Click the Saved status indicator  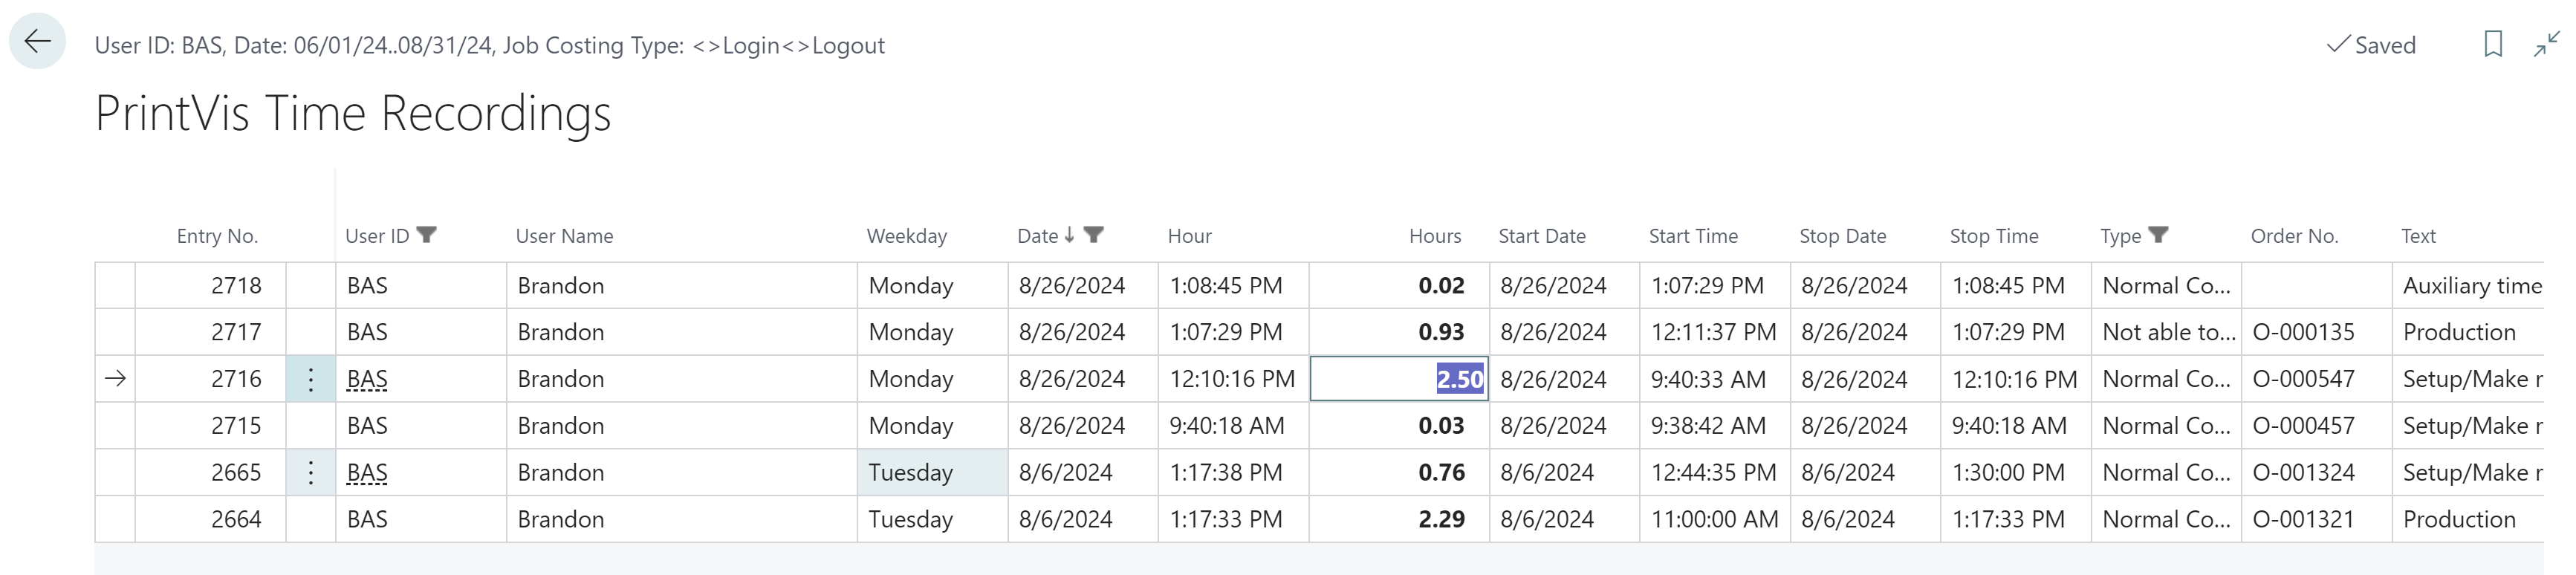(x=2371, y=45)
